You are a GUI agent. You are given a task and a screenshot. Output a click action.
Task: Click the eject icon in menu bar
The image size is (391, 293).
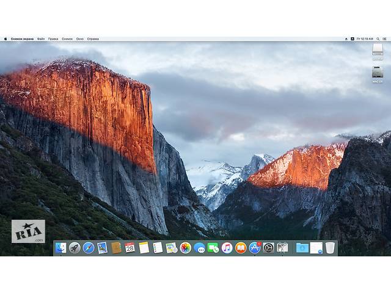[x=346, y=39]
